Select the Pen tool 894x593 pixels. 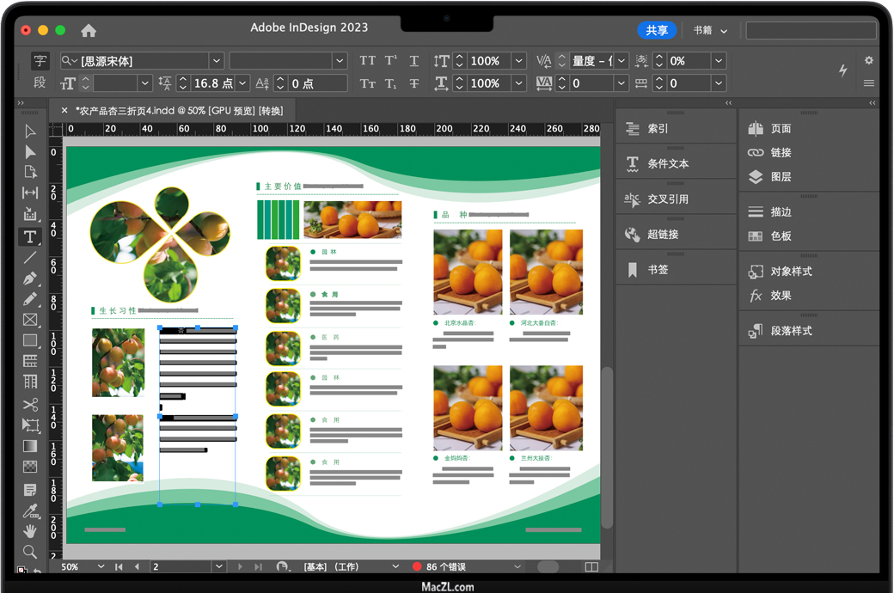[x=30, y=278]
